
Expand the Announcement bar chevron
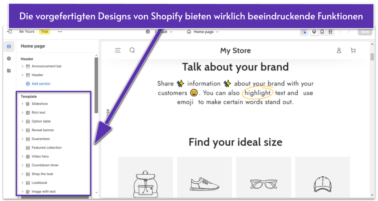click(x=22, y=66)
